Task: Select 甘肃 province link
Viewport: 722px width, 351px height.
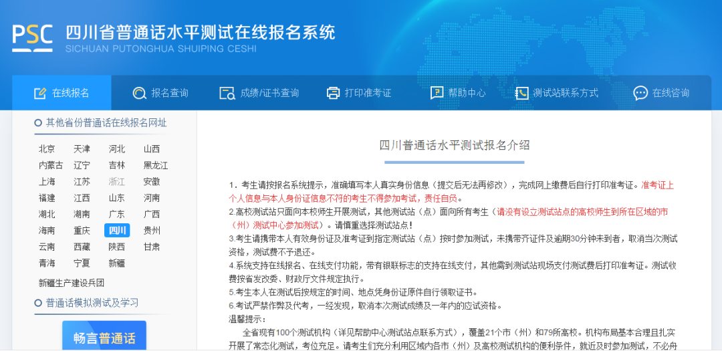Action: tap(152, 247)
